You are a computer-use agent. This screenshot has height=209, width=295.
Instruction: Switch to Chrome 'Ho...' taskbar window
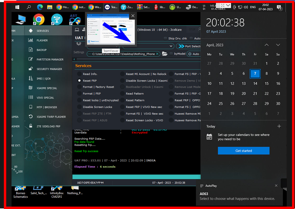[63, 7]
